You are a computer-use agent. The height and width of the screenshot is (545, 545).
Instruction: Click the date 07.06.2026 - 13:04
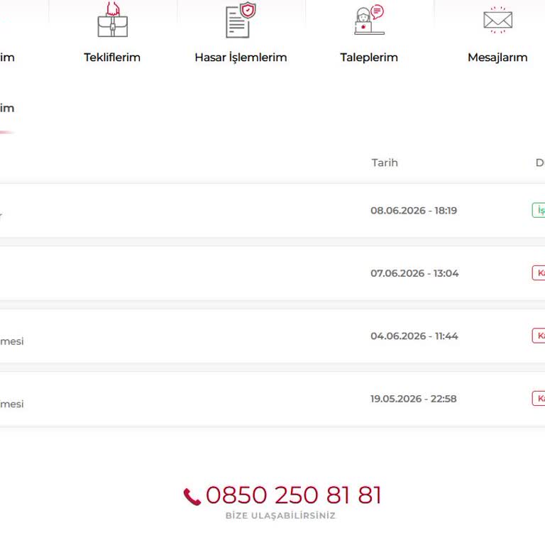pyautogui.click(x=414, y=273)
